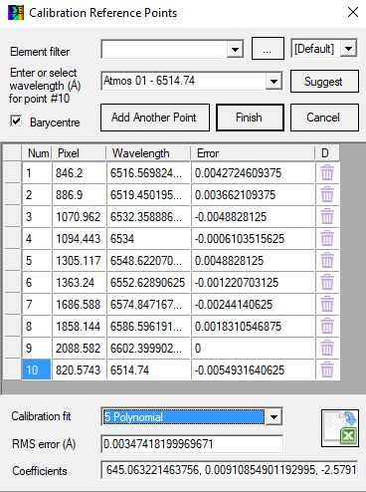Click the Cancel button
The width and height of the screenshot is (366, 492).
click(324, 118)
